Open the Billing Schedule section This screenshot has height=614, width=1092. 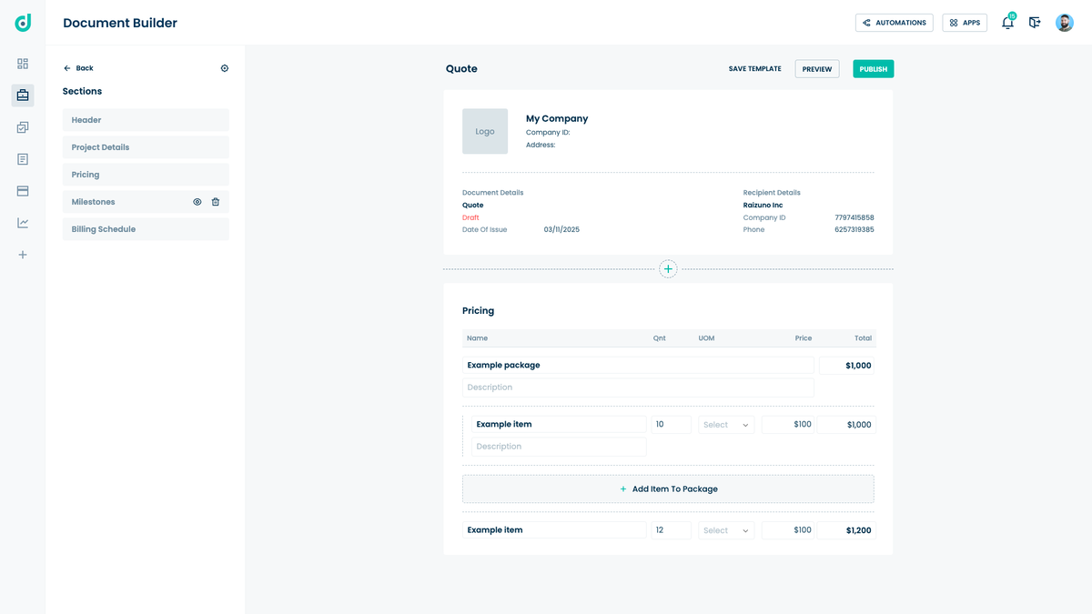pos(145,228)
